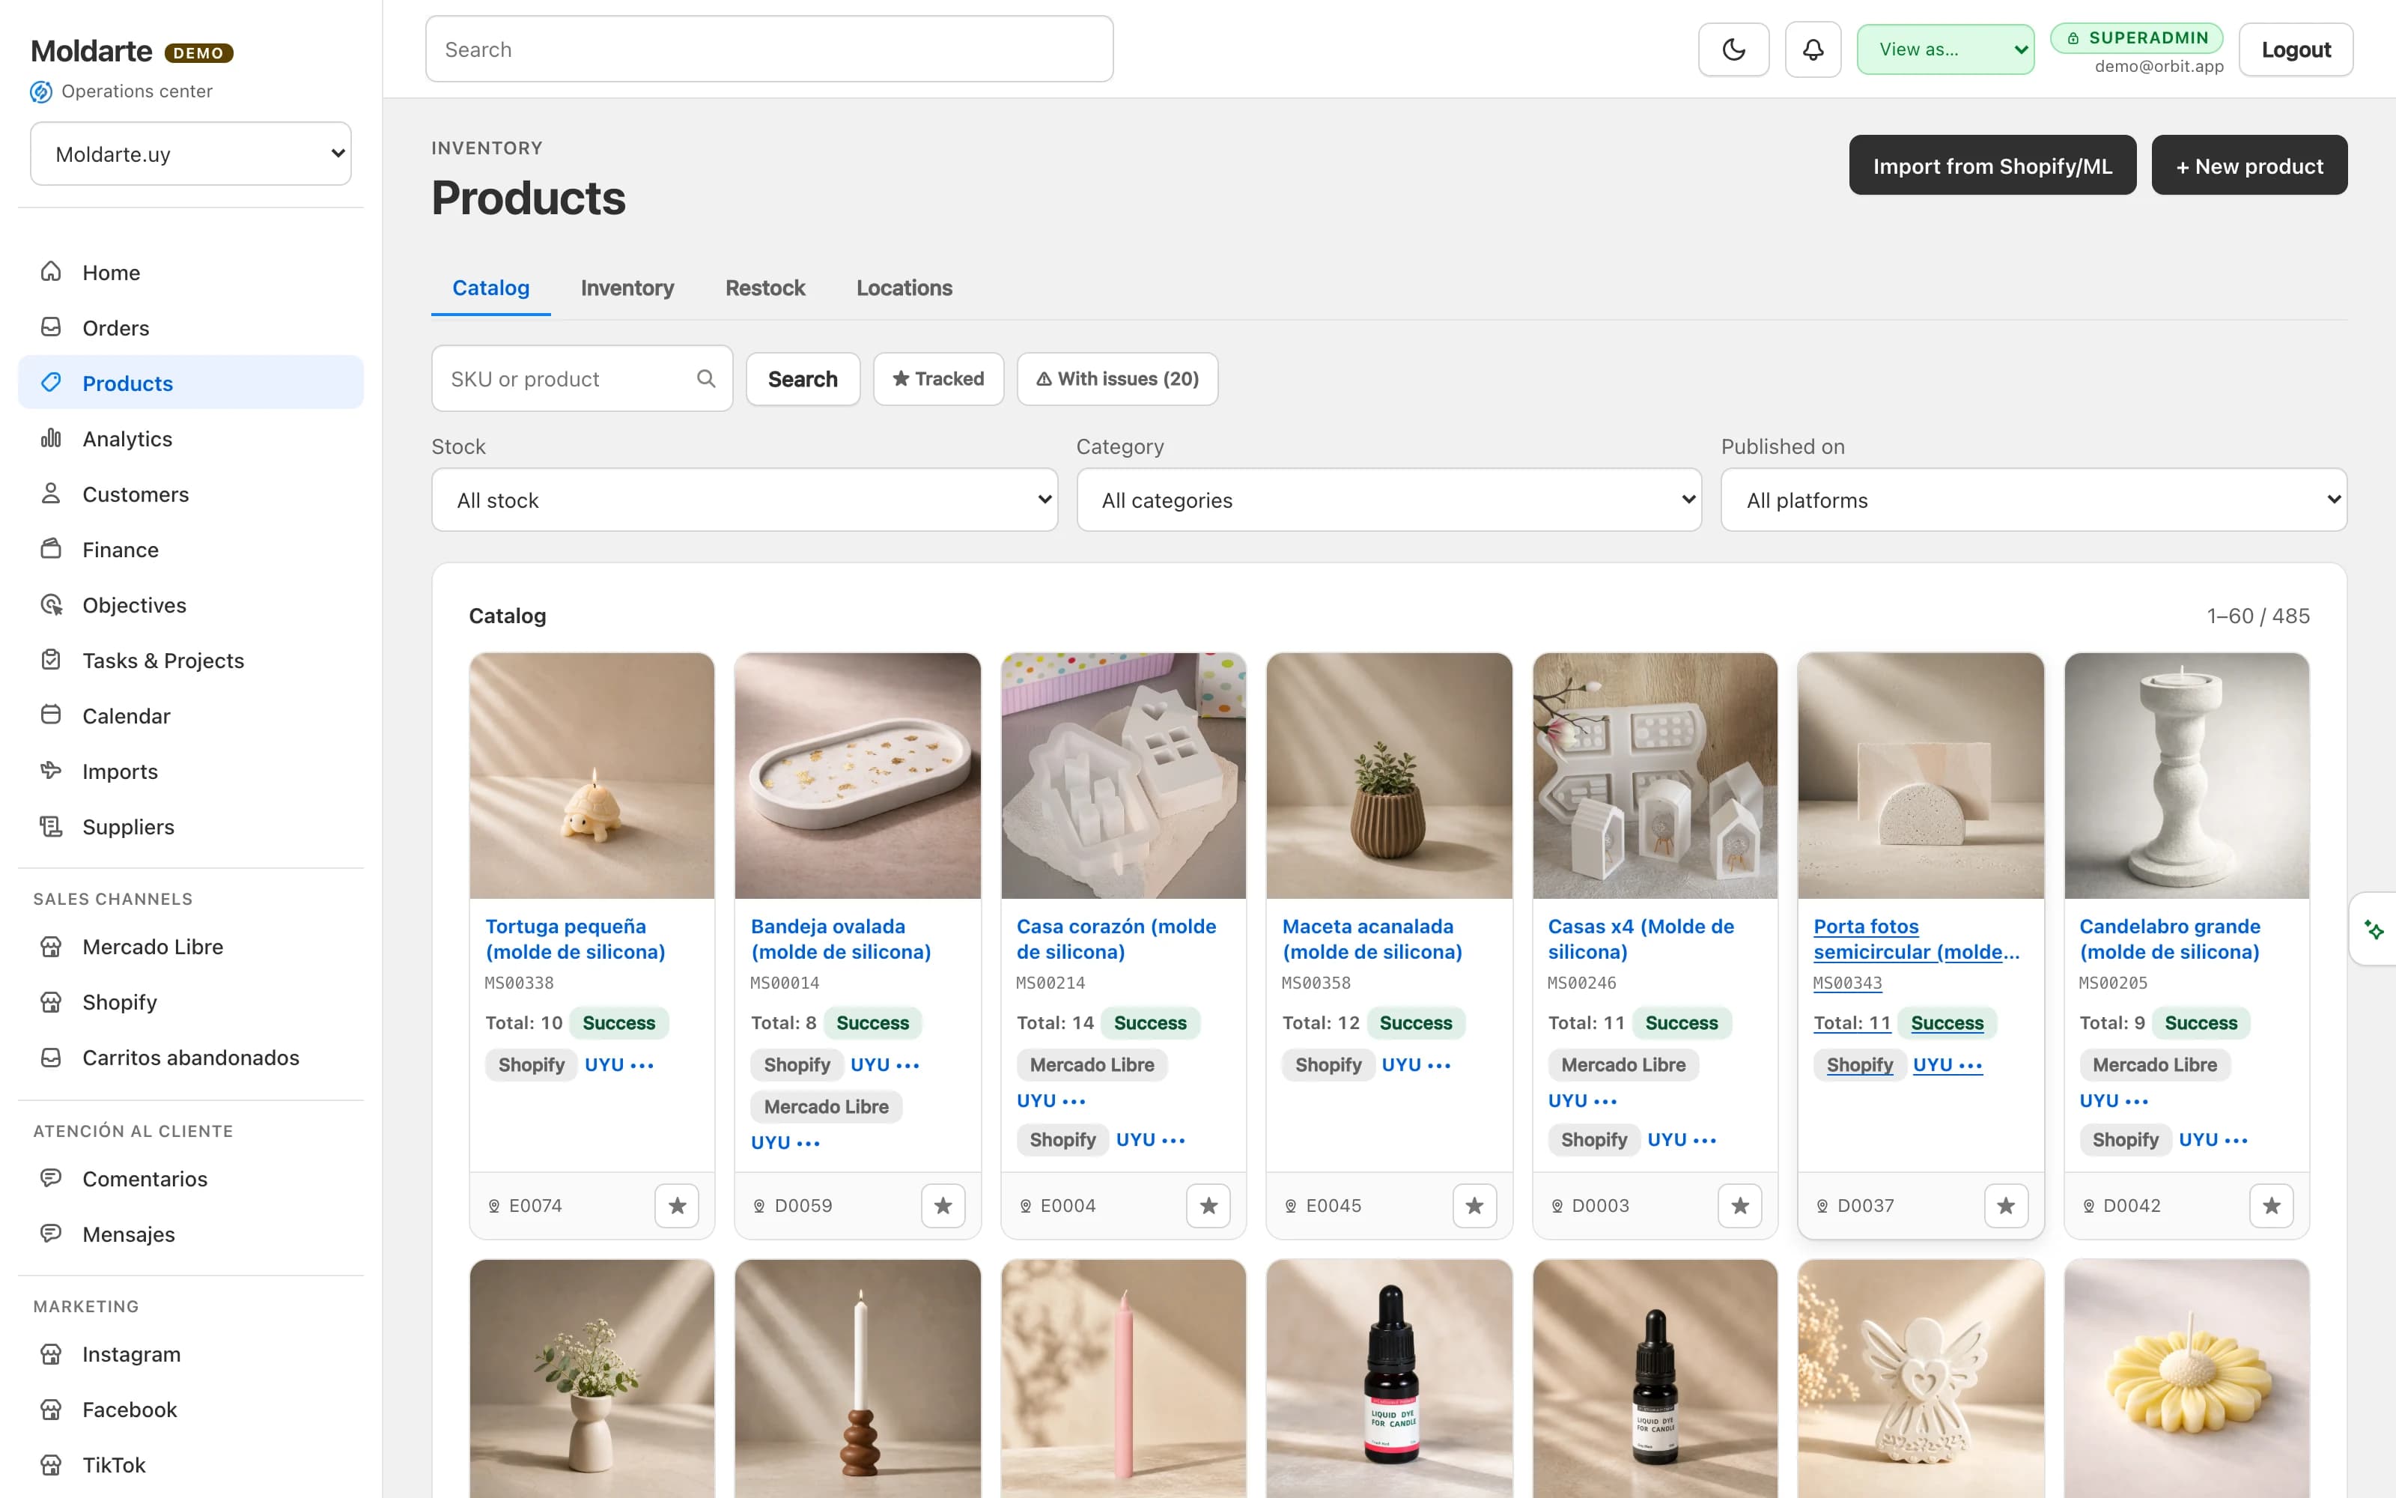Click the Home sidebar icon
The height and width of the screenshot is (1498, 2396).
coord(50,271)
